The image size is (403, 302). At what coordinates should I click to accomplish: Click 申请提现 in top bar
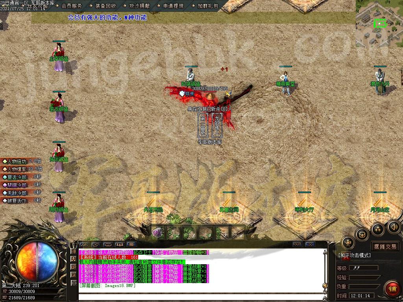(x=173, y=6)
